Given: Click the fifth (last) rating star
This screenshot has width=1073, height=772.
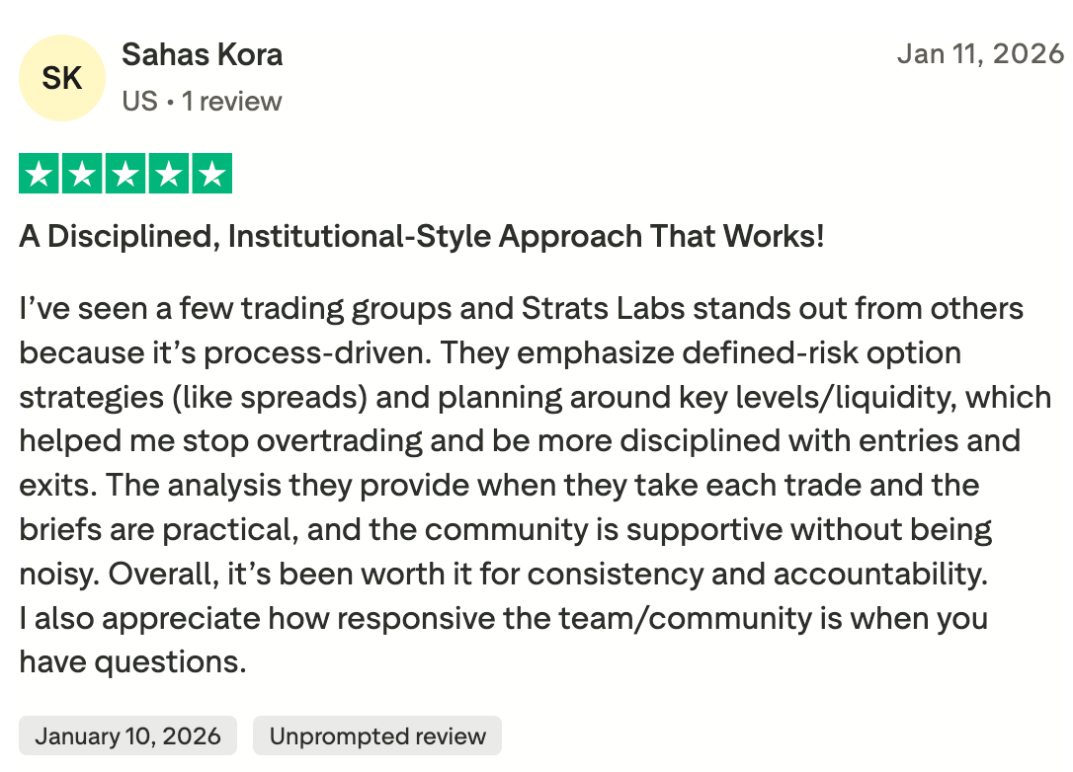Looking at the screenshot, I should pos(211,174).
